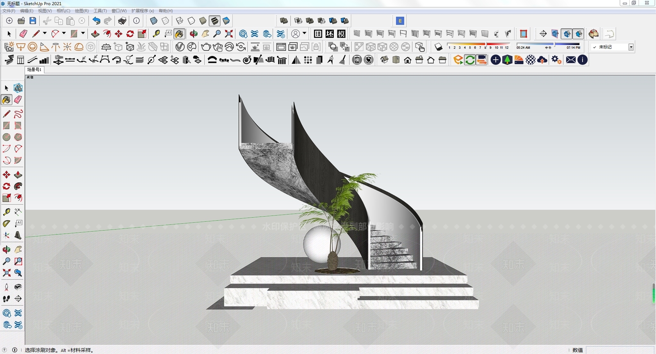Switch to Shaded face style
Image resolution: width=656 pixels, height=354 pixels.
tap(203, 21)
